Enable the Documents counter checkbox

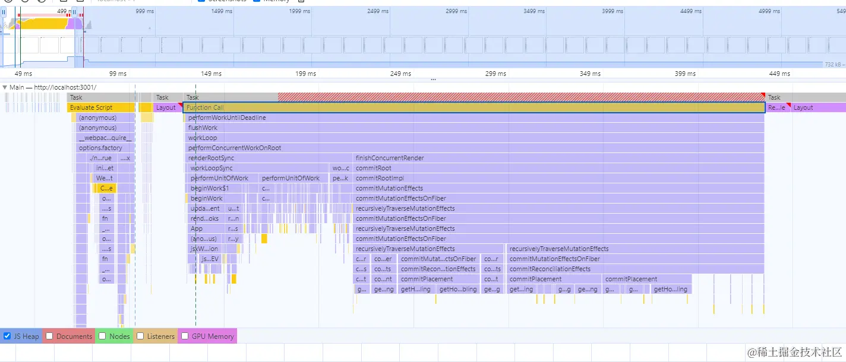click(x=49, y=336)
